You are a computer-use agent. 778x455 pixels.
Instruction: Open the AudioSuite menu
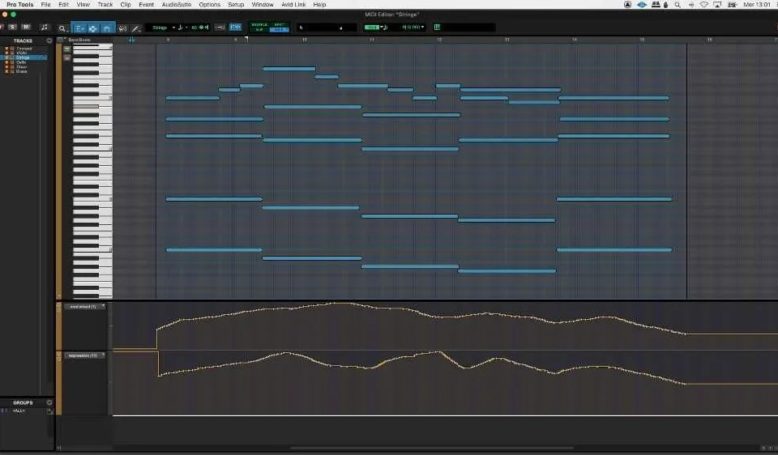click(176, 5)
